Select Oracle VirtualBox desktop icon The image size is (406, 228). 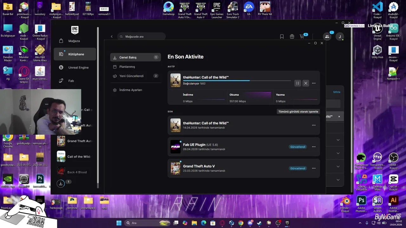click(x=361, y=183)
